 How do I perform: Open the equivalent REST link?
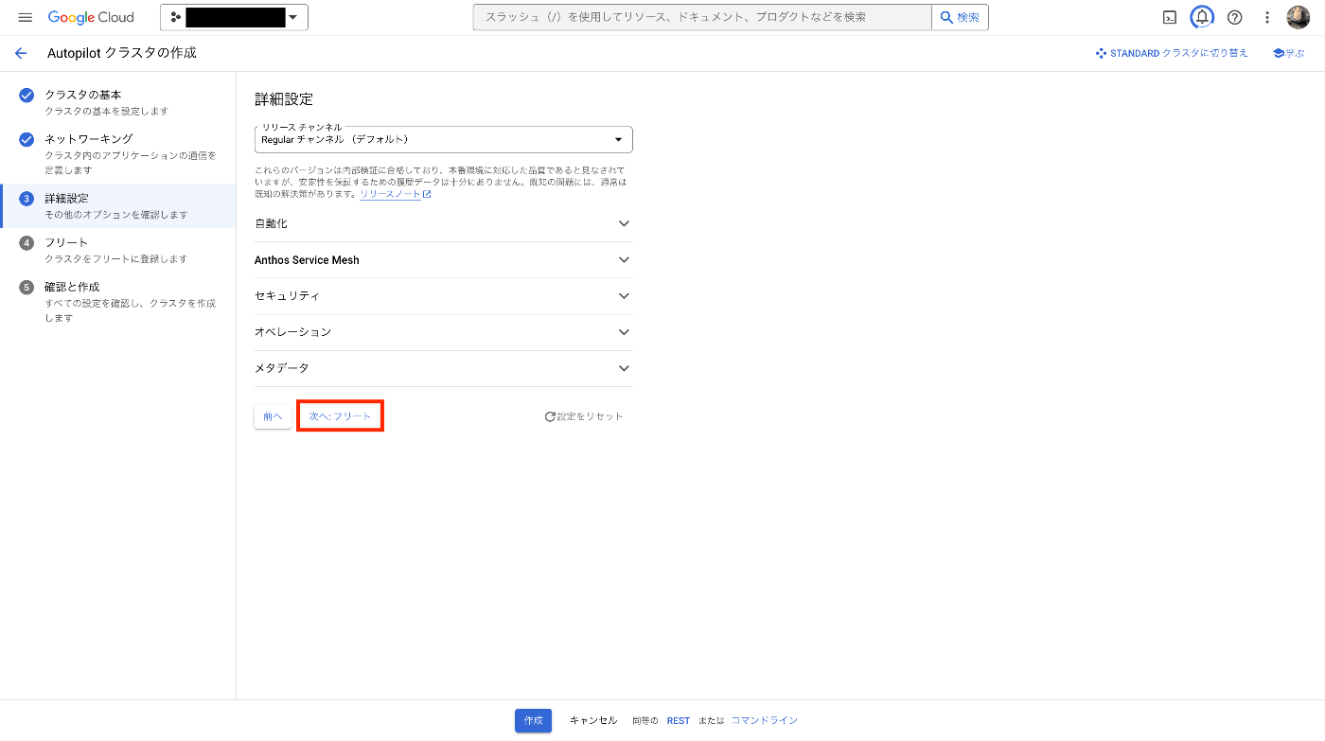(679, 720)
